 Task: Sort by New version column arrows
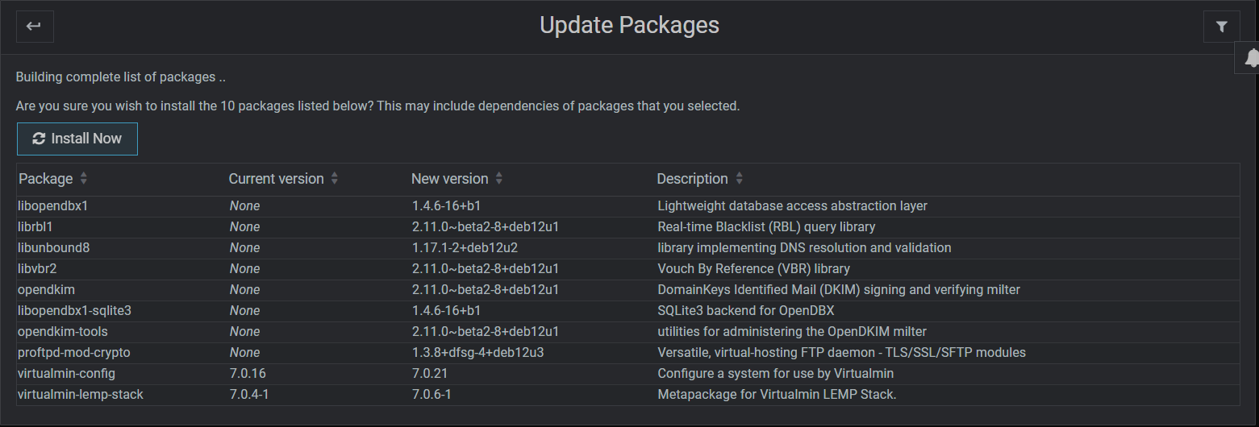click(499, 179)
